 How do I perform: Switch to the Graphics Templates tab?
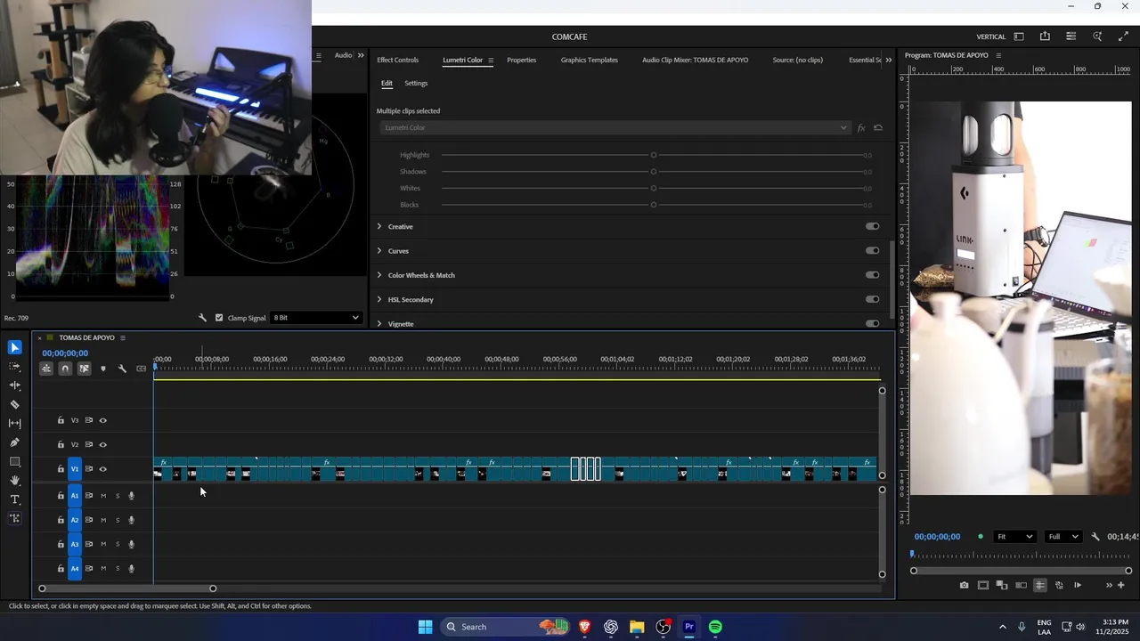pyautogui.click(x=589, y=60)
